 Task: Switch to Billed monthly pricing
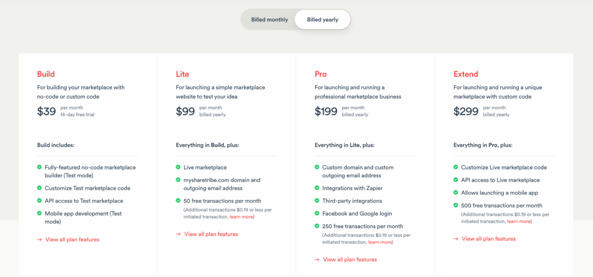click(269, 20)
